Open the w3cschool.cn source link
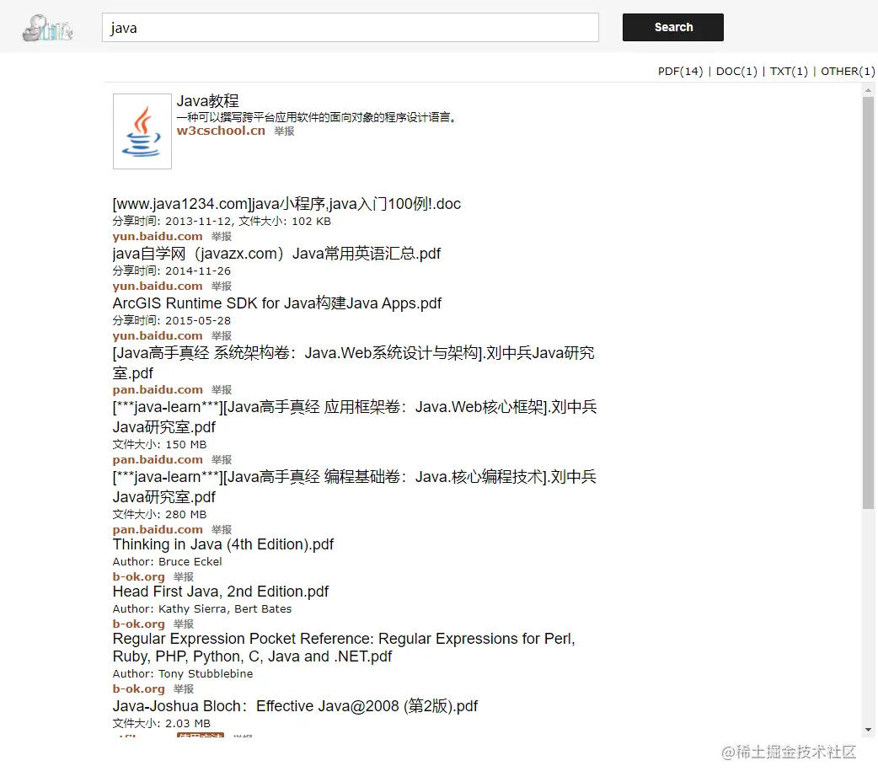 coord(221,131)
